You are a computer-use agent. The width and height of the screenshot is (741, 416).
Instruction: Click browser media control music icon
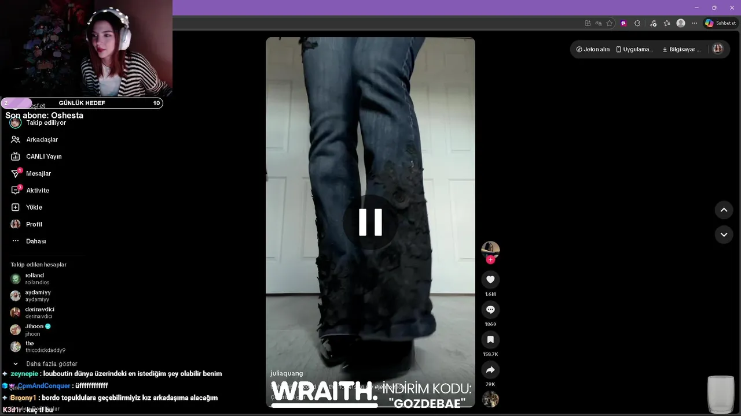click(653, 23)
